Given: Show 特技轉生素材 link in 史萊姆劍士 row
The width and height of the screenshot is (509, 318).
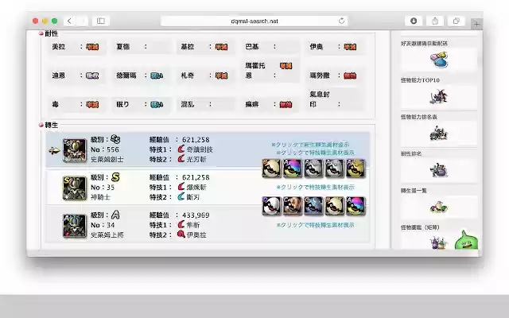Looking at the screenshot, I should [316, 152].
